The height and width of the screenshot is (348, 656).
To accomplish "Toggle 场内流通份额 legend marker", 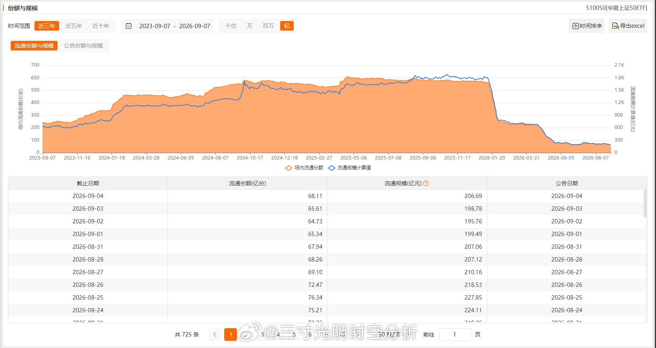I will 289,168.
